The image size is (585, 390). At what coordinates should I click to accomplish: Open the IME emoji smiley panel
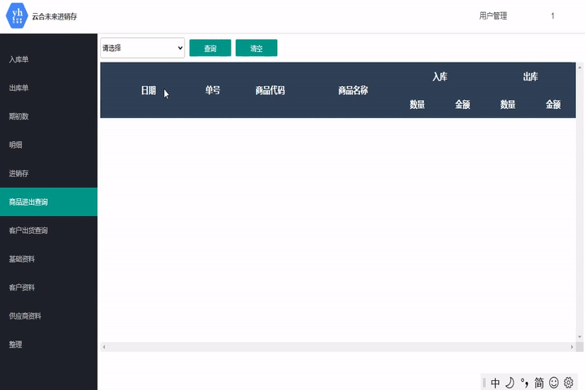554,383
